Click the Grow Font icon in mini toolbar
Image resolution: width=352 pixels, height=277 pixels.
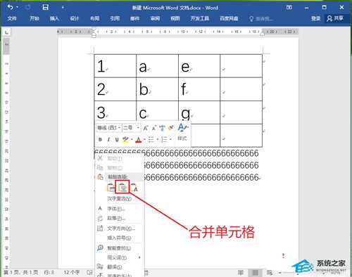coord(146,128)
